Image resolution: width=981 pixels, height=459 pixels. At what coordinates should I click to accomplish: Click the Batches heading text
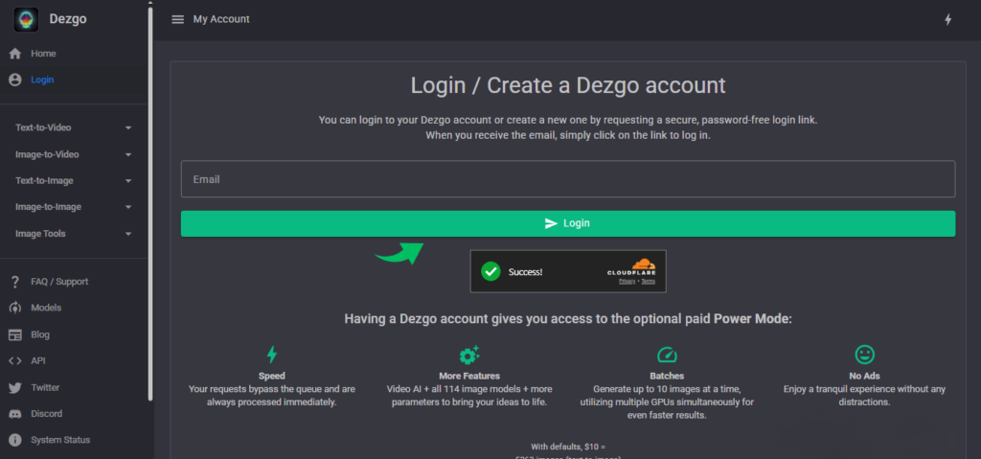pos(667,377)
